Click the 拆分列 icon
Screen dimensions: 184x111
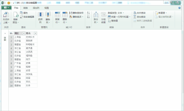(96, 15)
